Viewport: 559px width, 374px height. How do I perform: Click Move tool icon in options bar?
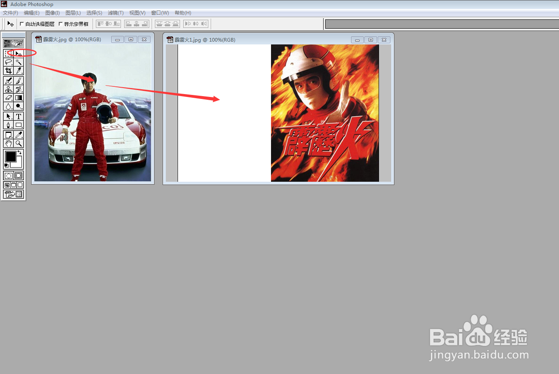(x=11, y=24)
